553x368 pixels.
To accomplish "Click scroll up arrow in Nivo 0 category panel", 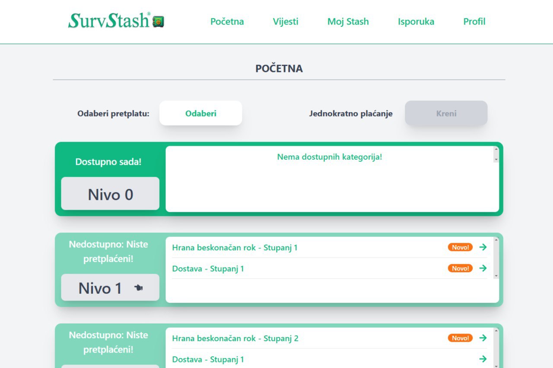I will [496, 149].
